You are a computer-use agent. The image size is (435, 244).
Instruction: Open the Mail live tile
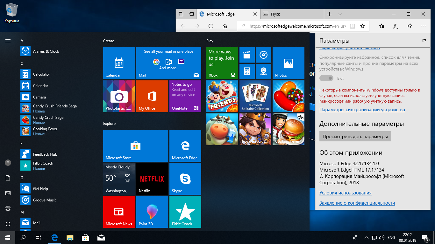(169, 63)
